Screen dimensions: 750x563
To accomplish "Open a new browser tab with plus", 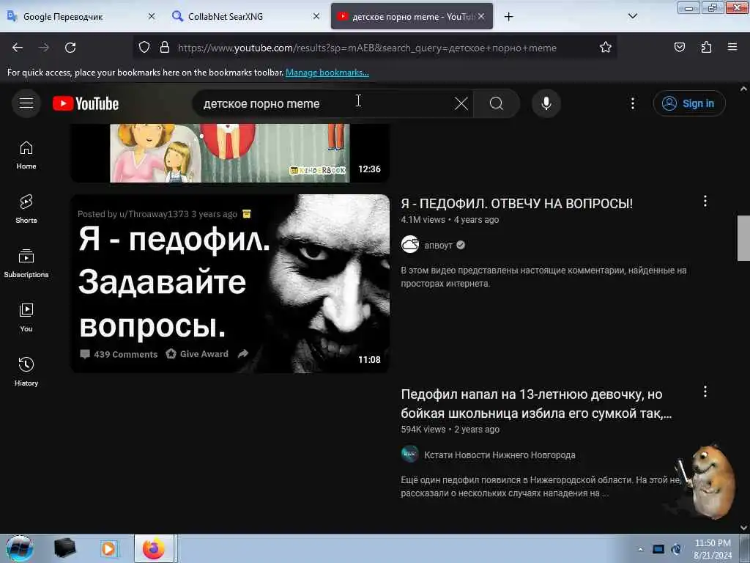I will tap(508, 17).
